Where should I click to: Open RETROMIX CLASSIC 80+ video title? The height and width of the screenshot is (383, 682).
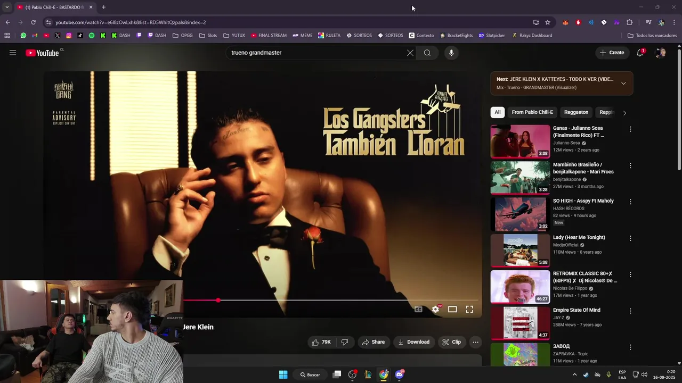[x=585, y=277]
